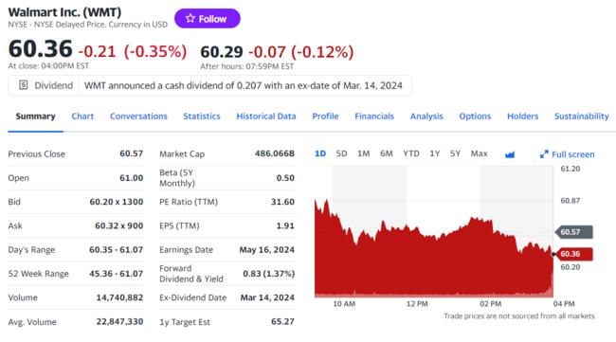
Task: Open the Financials tab
Action: [374, 117]
